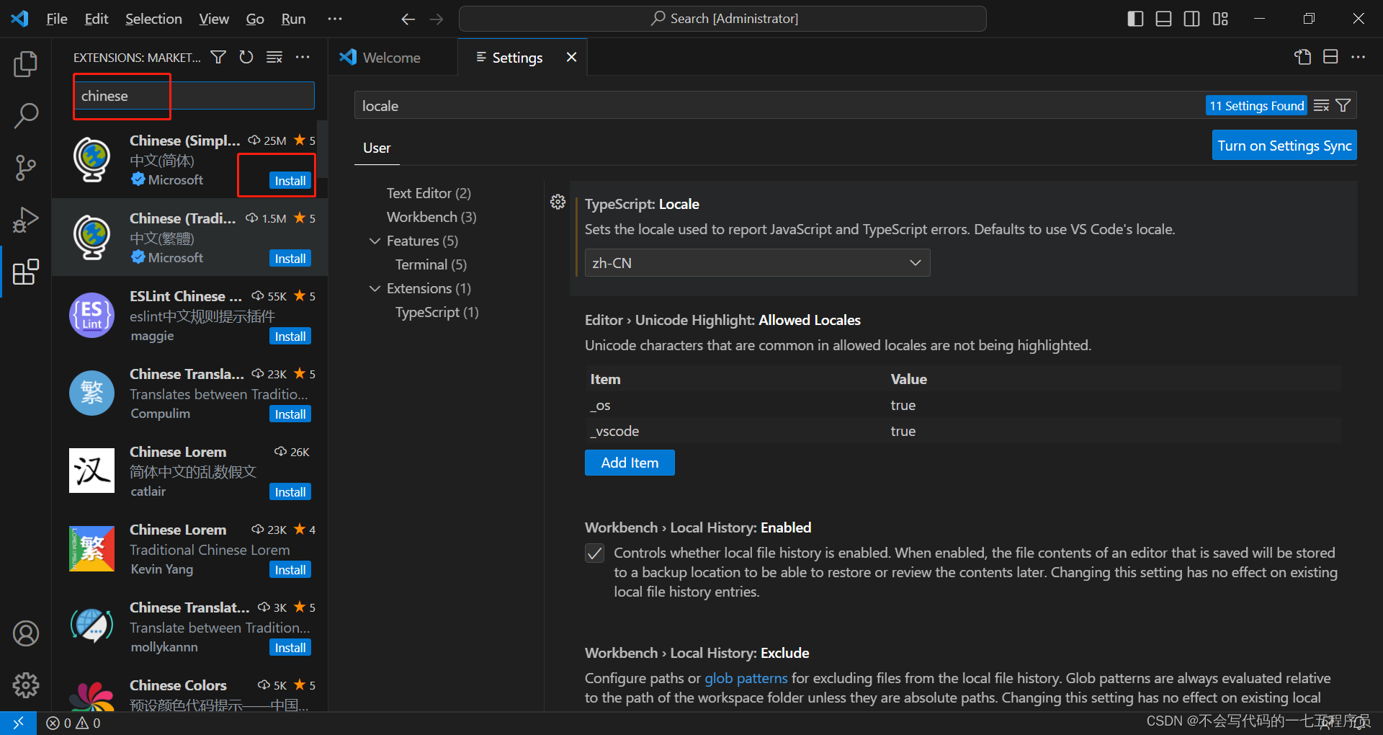Select the _vscode allowed locale row
1383x735 pixels.
point(963,431)
